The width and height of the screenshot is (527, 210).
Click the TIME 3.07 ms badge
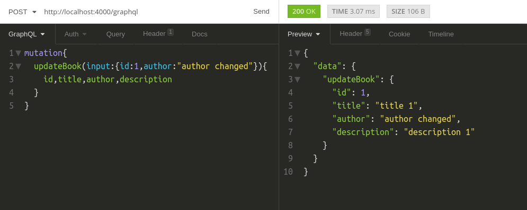click(x=353, y=12)
